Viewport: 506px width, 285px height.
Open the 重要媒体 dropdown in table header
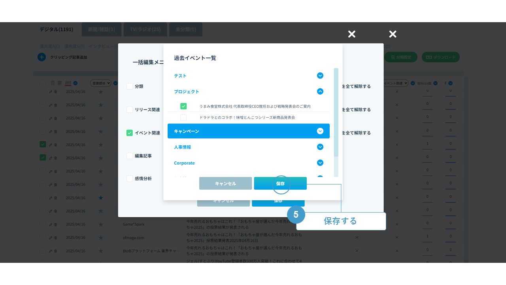101,83
